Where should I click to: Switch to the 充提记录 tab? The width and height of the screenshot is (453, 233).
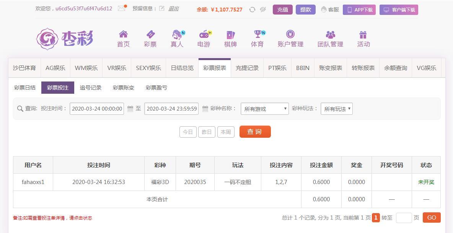pyautogui.click(x=247, y=68)
